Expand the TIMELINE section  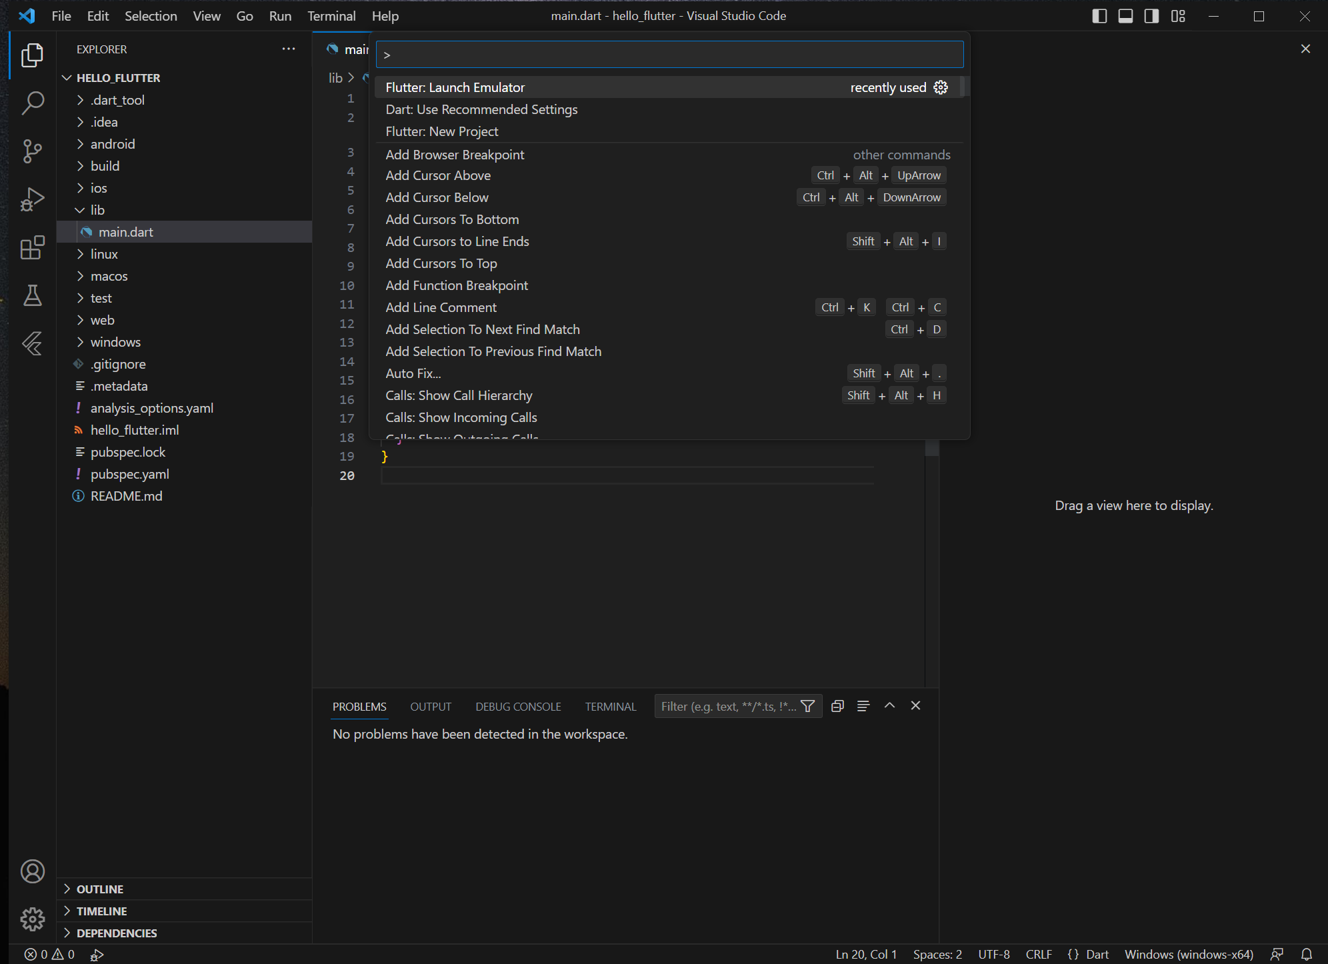pos(184,911)
